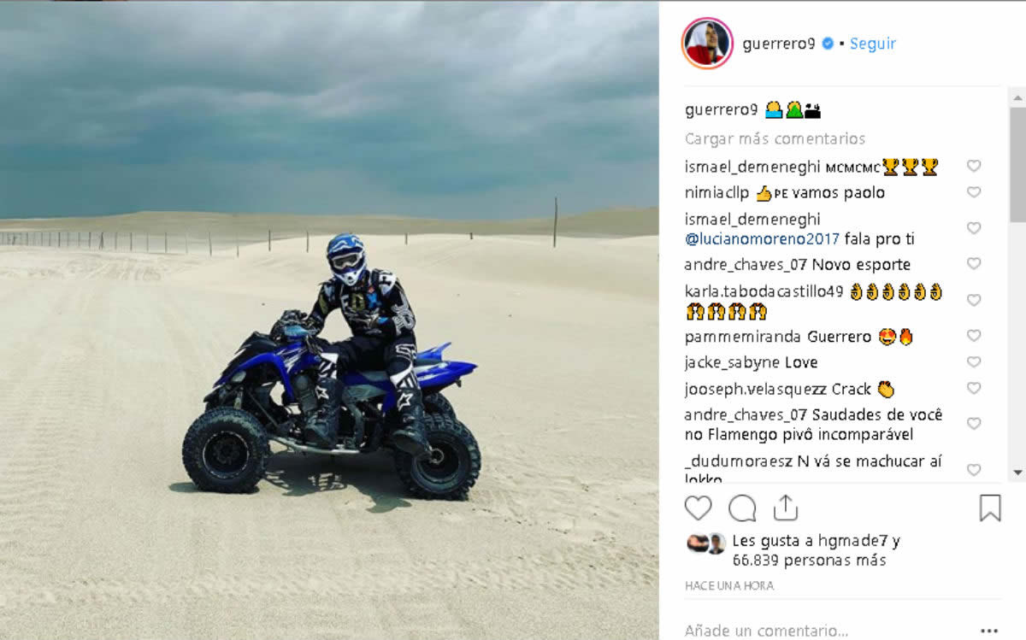Click the comments scrollbar thumb
This screenshot has width=1026, height=640.
[x=1017, y=164]
